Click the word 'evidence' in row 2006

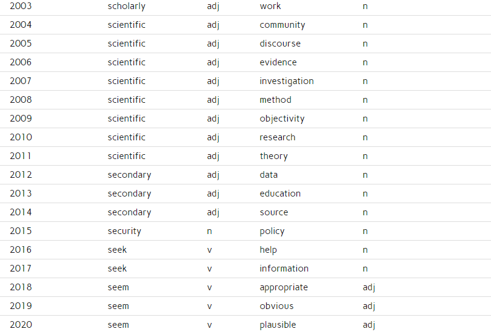pos(278,62)
